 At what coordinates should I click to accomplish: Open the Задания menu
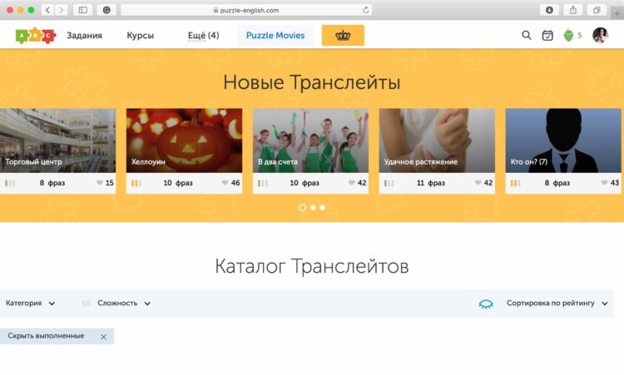click(x=84, y=36)
